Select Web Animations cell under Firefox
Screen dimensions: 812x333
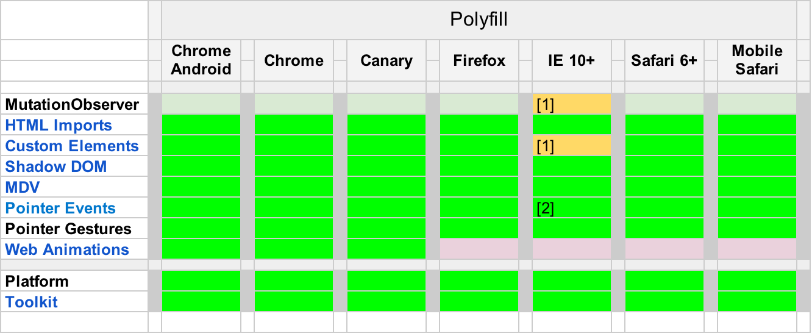[479, 249]
